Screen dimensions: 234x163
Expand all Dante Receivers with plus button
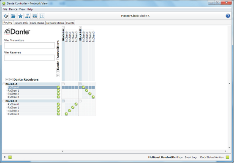[x=7, y=79]
